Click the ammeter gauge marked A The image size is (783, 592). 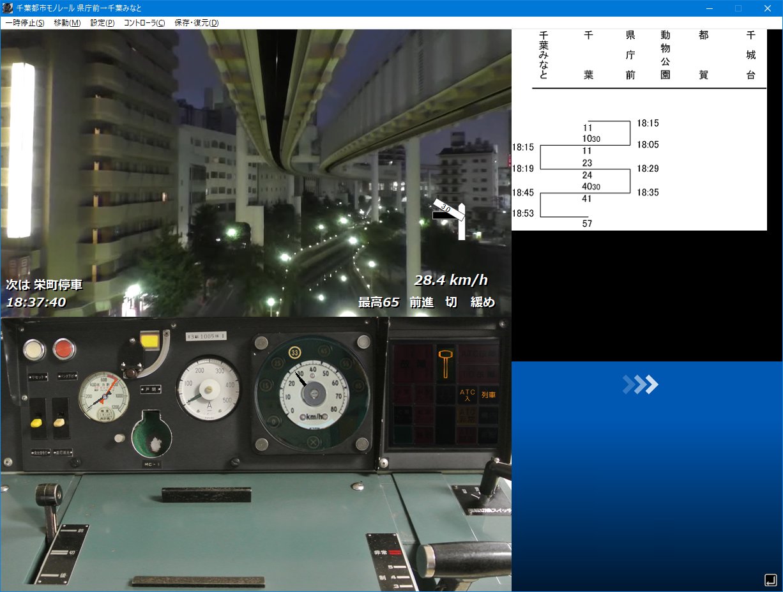tap(209, 388)
